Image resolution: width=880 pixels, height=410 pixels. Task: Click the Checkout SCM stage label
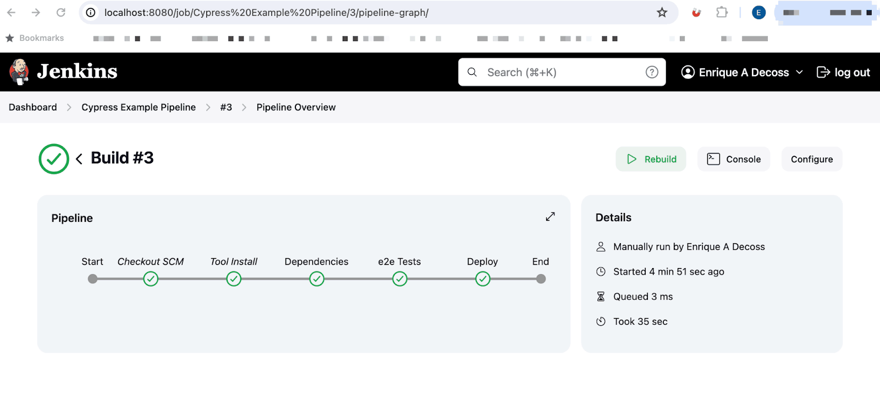click(x=151, y=261)
